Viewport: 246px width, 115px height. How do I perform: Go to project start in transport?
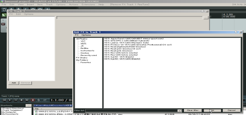point(4,100)
